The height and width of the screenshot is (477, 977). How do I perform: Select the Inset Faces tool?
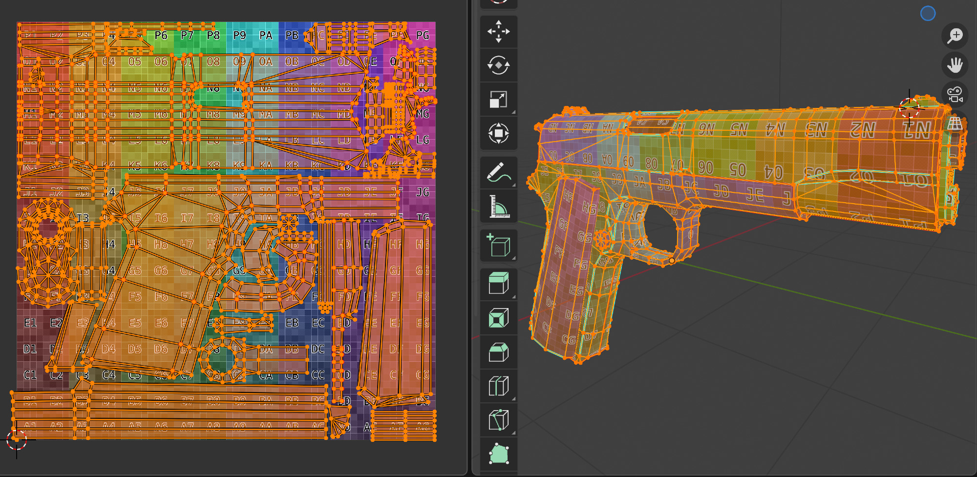[498, 318]
